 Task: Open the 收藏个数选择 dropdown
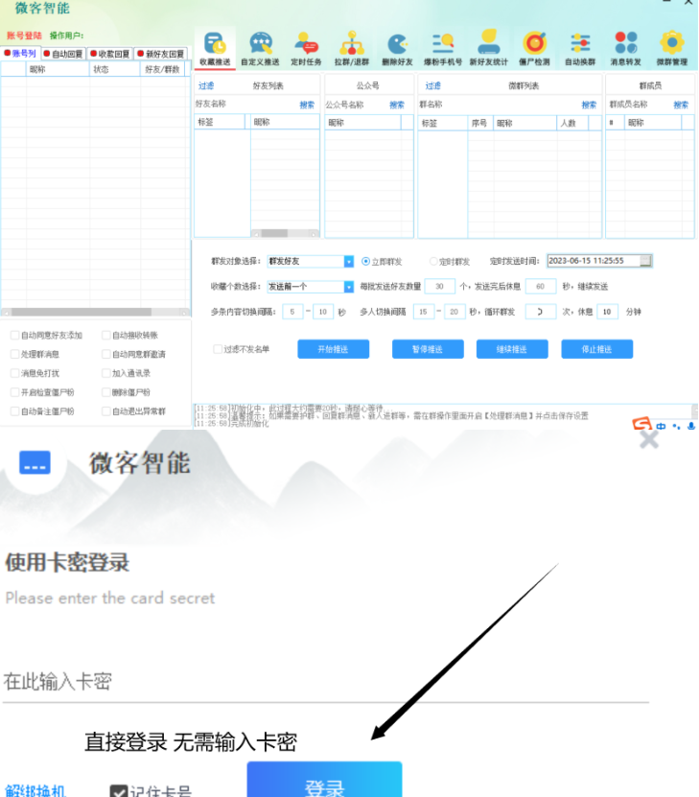[349, 286]
